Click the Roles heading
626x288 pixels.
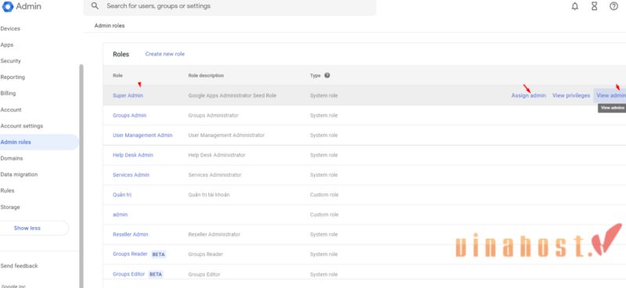click(121, 54)
